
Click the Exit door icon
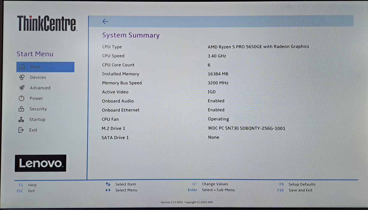coord(21,130)
